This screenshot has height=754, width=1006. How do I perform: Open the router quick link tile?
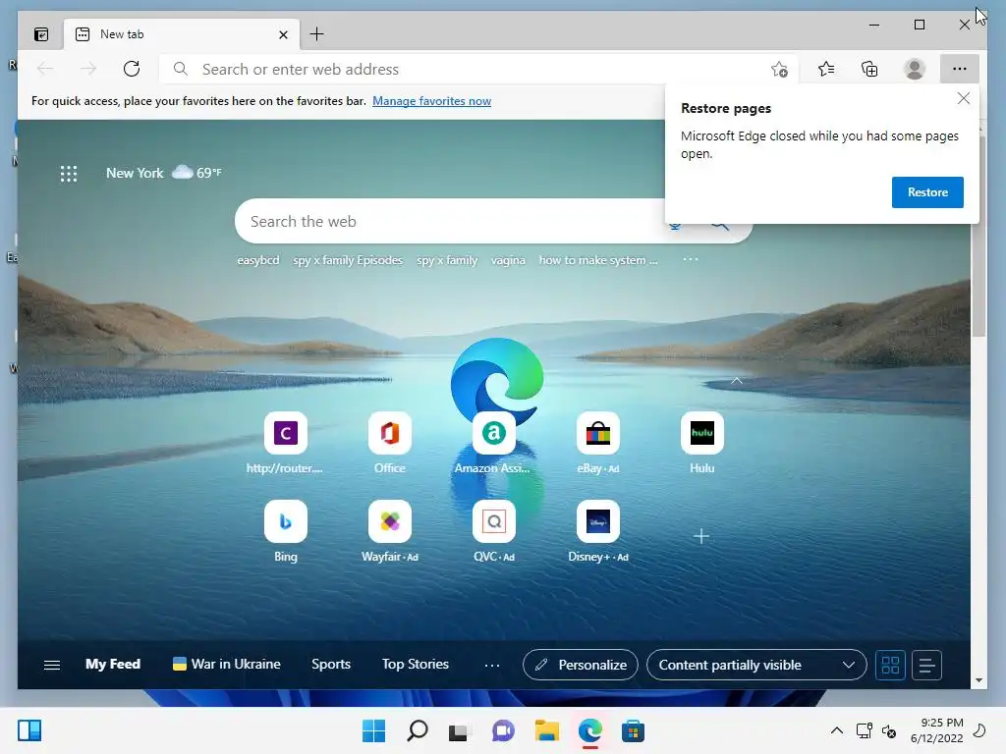tap(286, 443)
